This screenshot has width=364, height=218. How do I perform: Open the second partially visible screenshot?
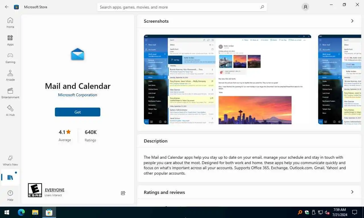click(x=340, y=79)
